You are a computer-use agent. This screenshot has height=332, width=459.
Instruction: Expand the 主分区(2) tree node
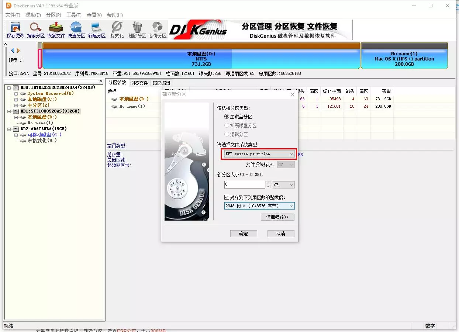click(16, 105)
